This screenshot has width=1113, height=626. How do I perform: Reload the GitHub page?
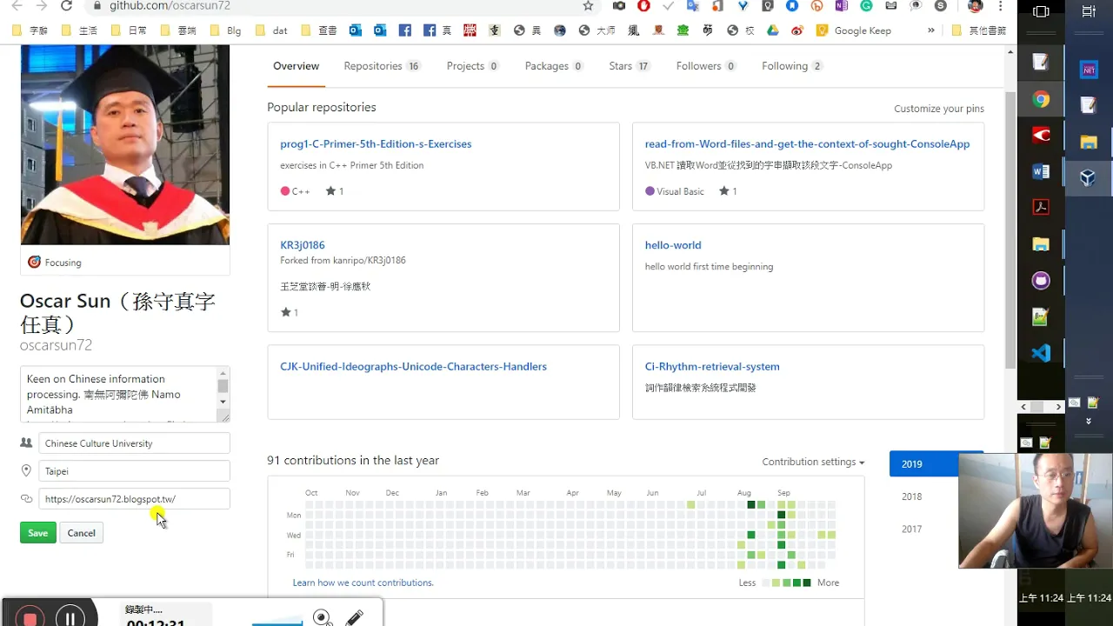click(x=67, y=6)
